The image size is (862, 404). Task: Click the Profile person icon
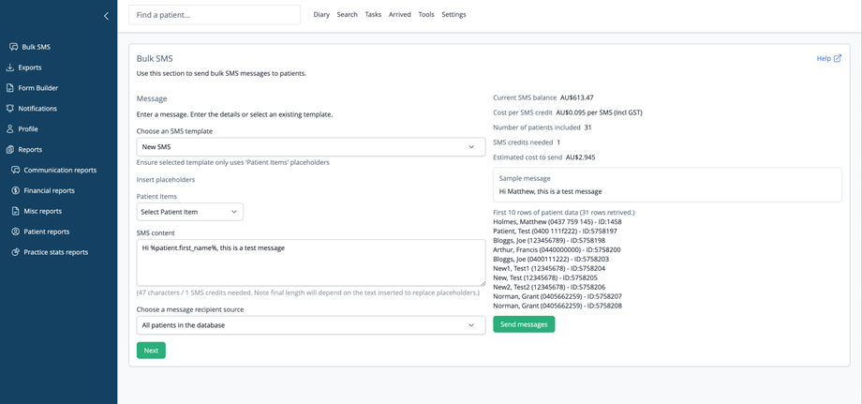click(10, 129)
